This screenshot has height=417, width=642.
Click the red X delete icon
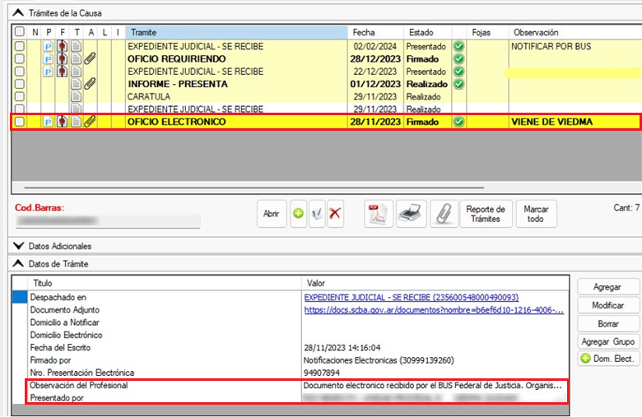[335, 214]
